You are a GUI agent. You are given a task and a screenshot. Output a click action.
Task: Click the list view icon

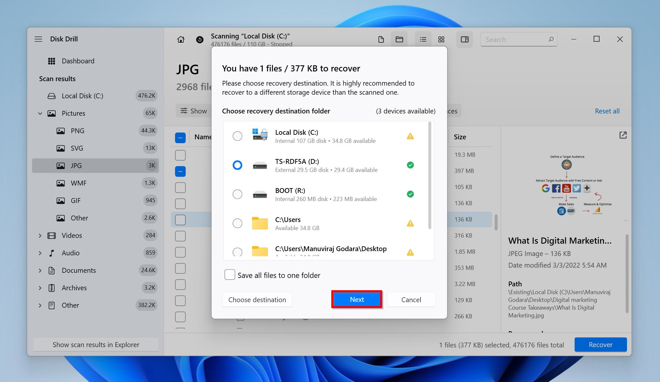pos(422,39)
